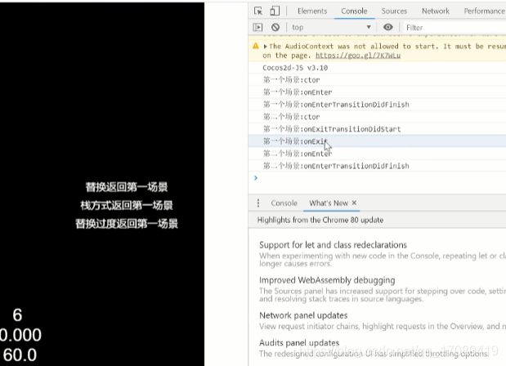This screenshot has height=366, width=506.
Task: Click 替换返回第一场景 menu item in game
Action: coord(127,187)
